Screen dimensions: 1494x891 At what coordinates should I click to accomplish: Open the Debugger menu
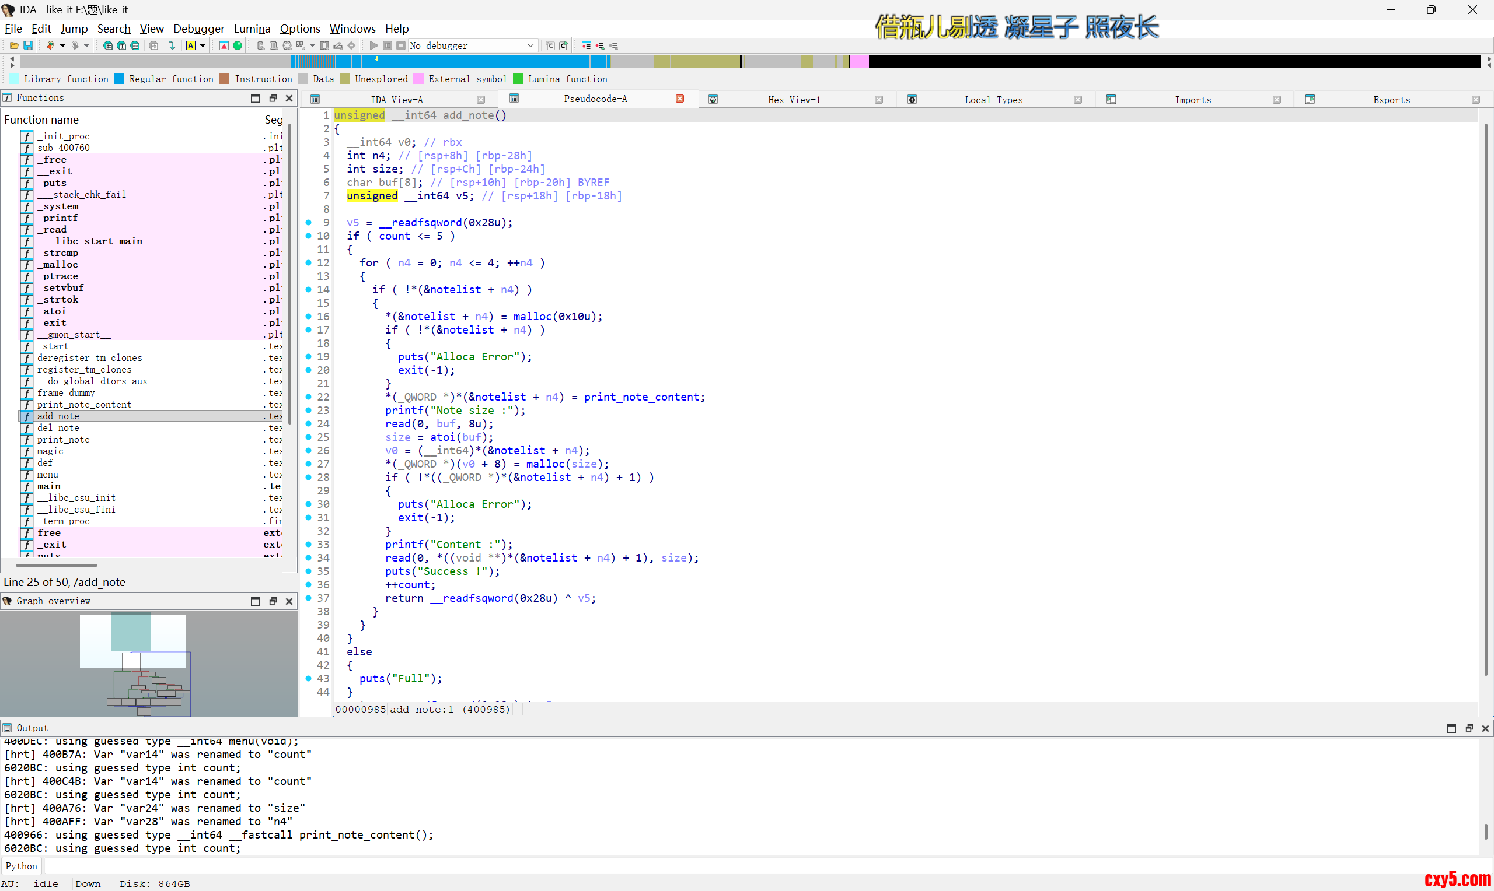pos(198,28)
